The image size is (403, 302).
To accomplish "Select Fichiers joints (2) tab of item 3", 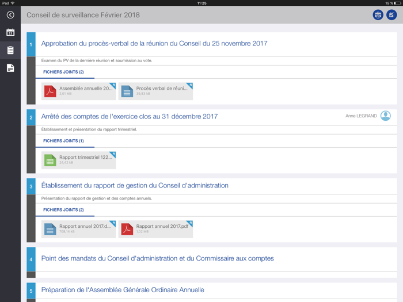I will pos(63,210).
